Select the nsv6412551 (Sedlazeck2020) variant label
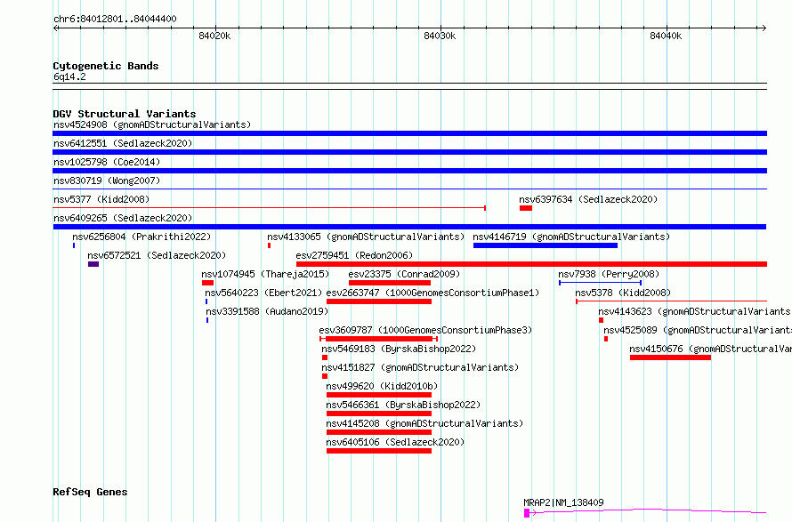792x522 pixels. coord(123,143)
